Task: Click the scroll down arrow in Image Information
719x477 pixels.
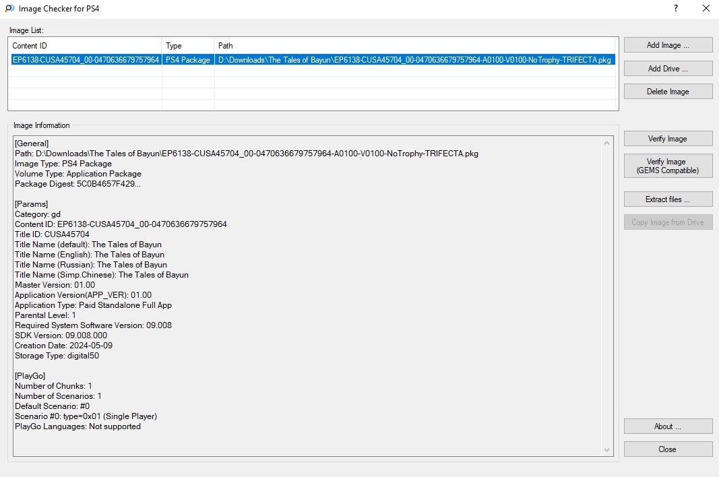Action: (x=606, y=450)
